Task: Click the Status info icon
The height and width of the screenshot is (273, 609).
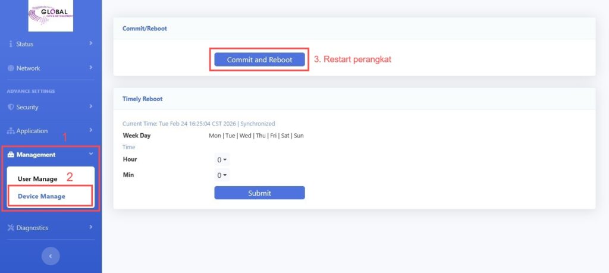Action: click(x=11, y=44)
